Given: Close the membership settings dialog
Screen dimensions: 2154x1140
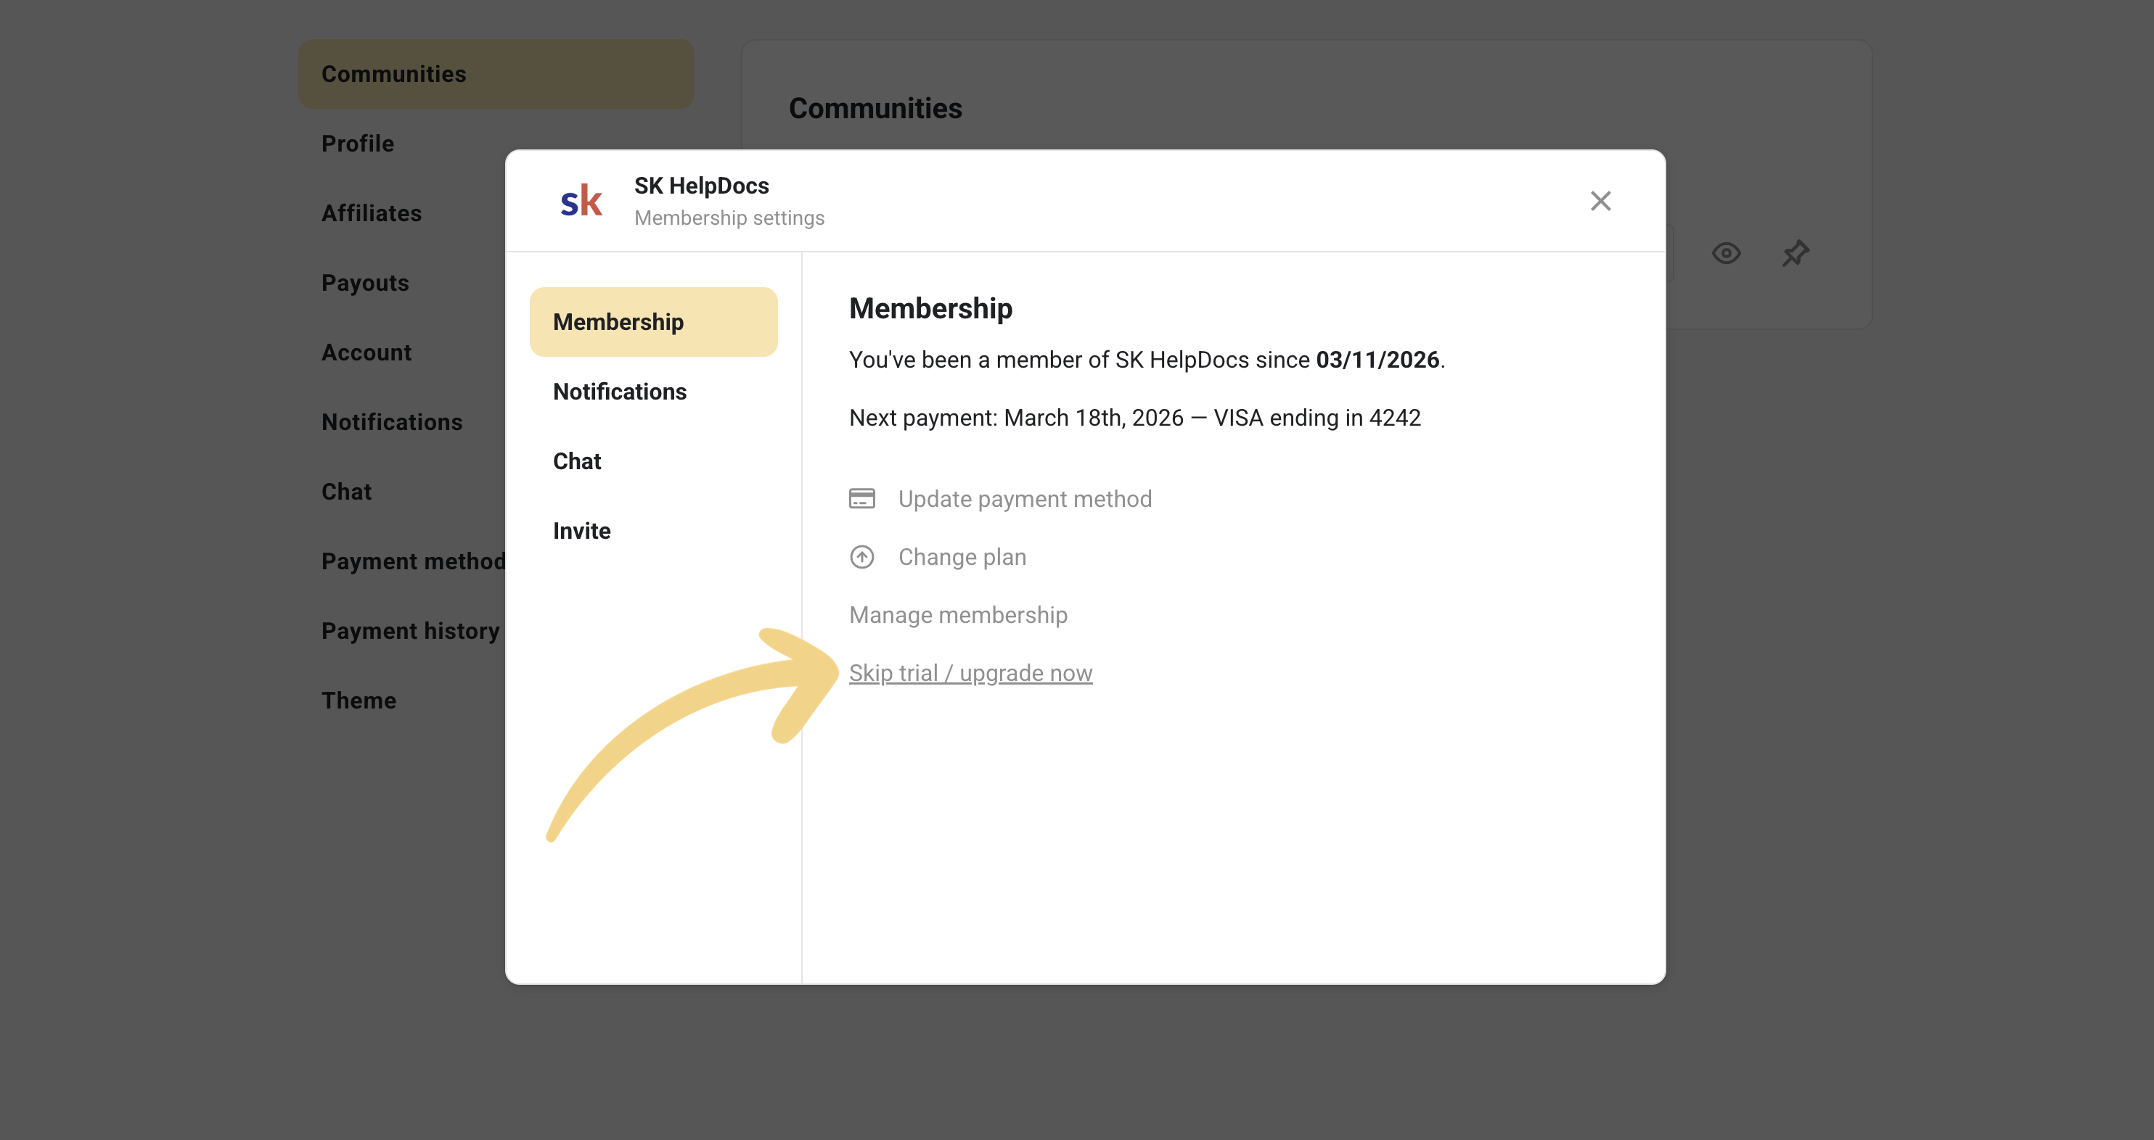Looking at the screenshot, I should (1600, 201).
